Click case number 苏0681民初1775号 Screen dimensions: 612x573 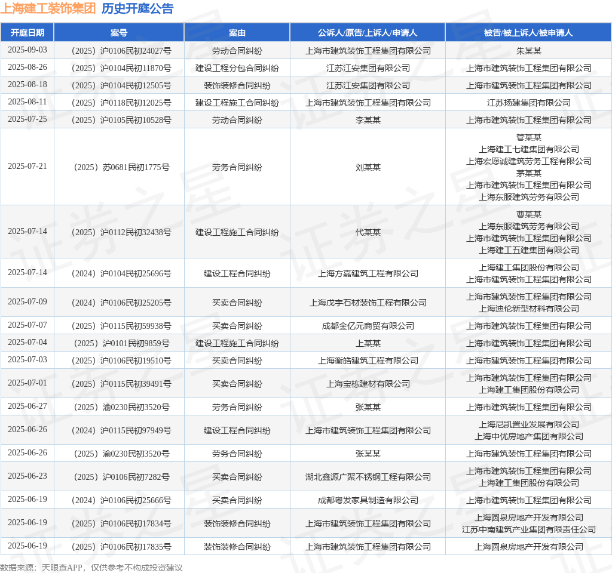121,167
